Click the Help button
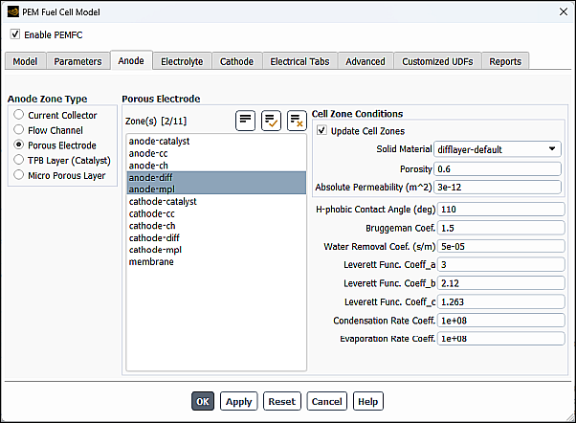The width and height of the screenshot is (576, 423). [367, 401]
